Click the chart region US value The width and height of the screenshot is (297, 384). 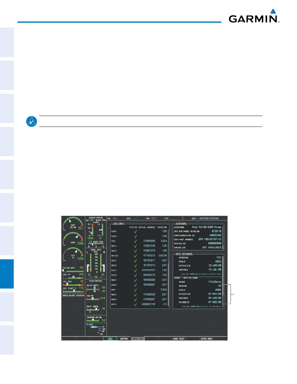click(220, 286)
